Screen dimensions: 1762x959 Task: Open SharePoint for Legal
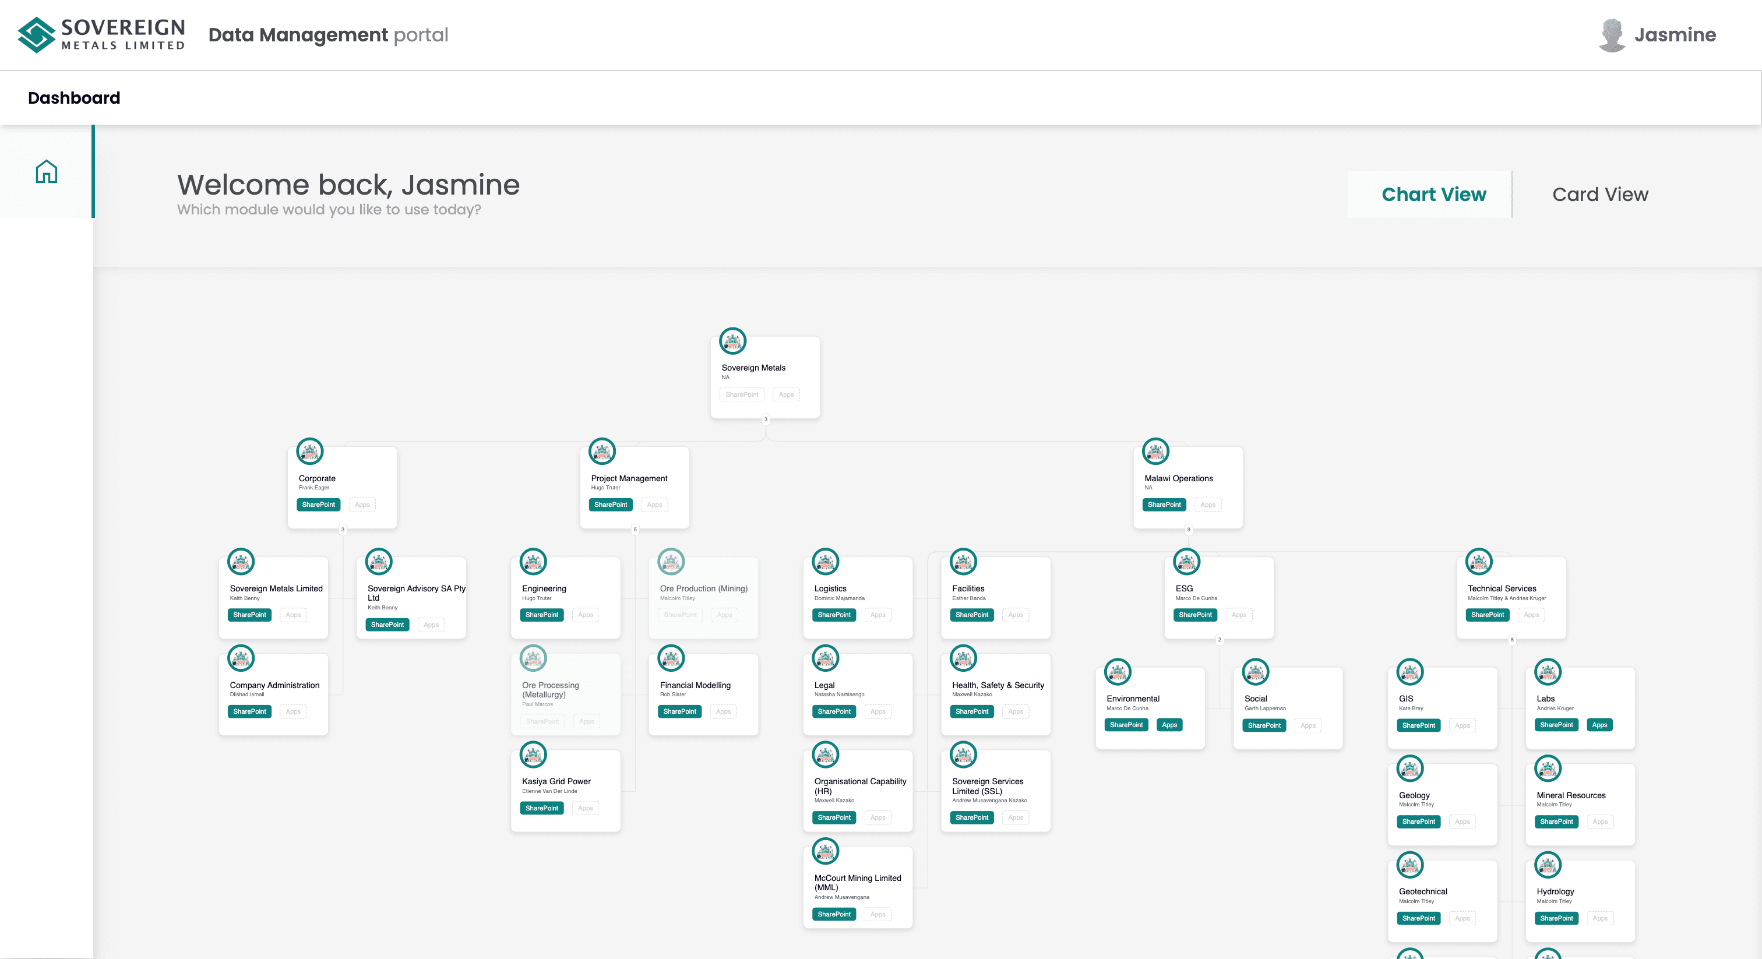click(834, 711)
